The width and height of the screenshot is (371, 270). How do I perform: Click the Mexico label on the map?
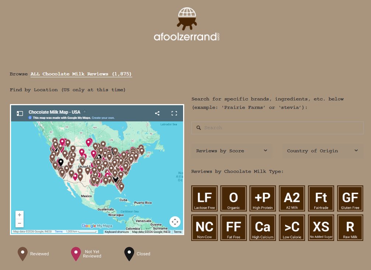point(86,196)
